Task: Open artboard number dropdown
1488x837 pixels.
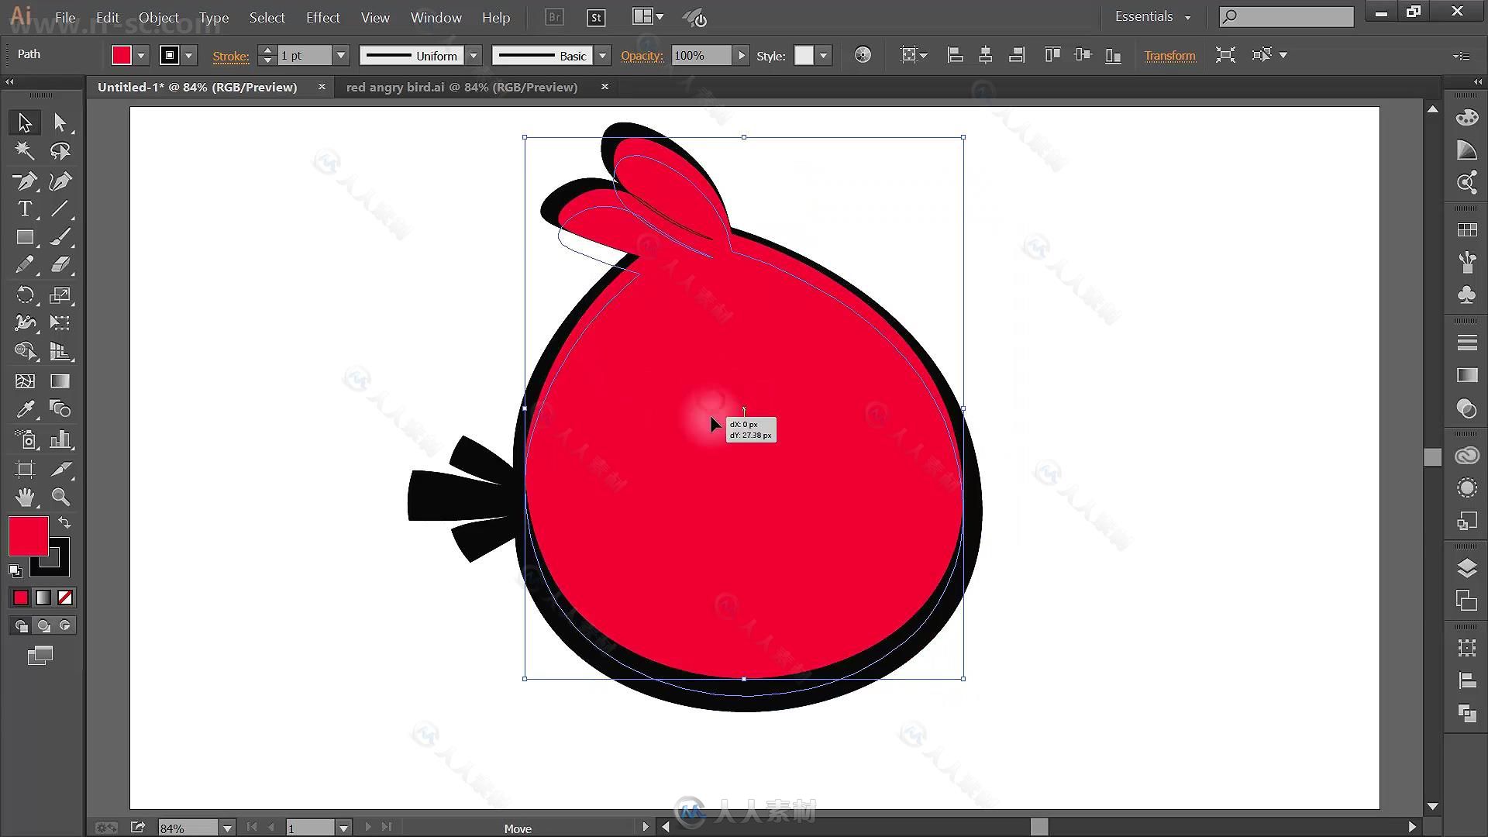Action: point(343,828)
